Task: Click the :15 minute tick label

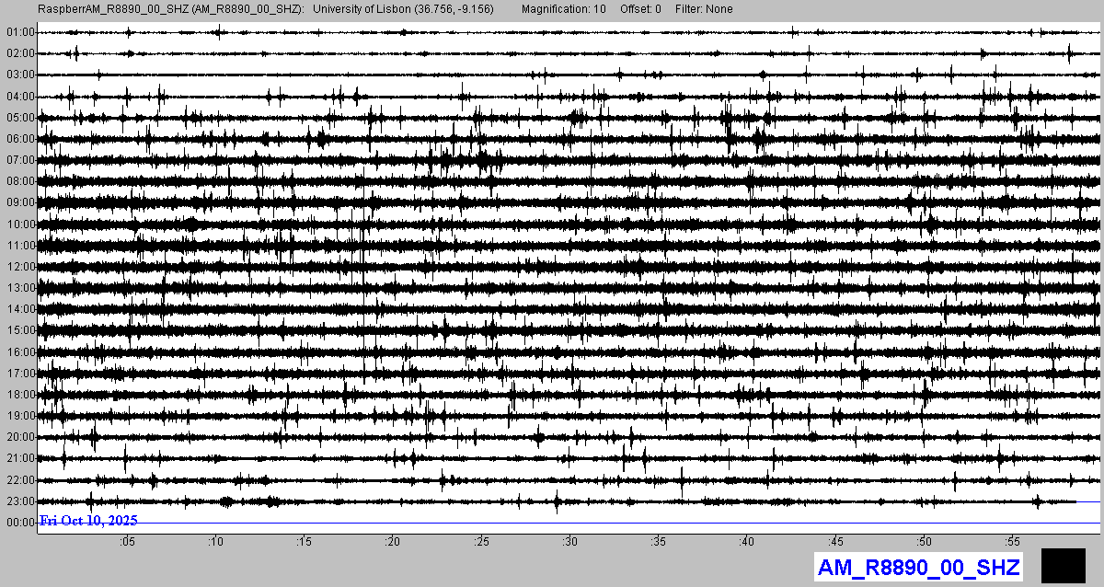Action: tap(305, 541)
